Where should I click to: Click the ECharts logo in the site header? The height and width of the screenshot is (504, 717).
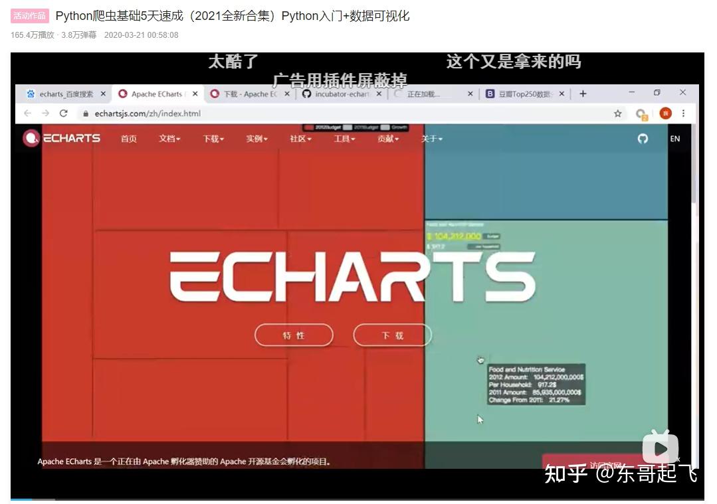coord(62,138)
